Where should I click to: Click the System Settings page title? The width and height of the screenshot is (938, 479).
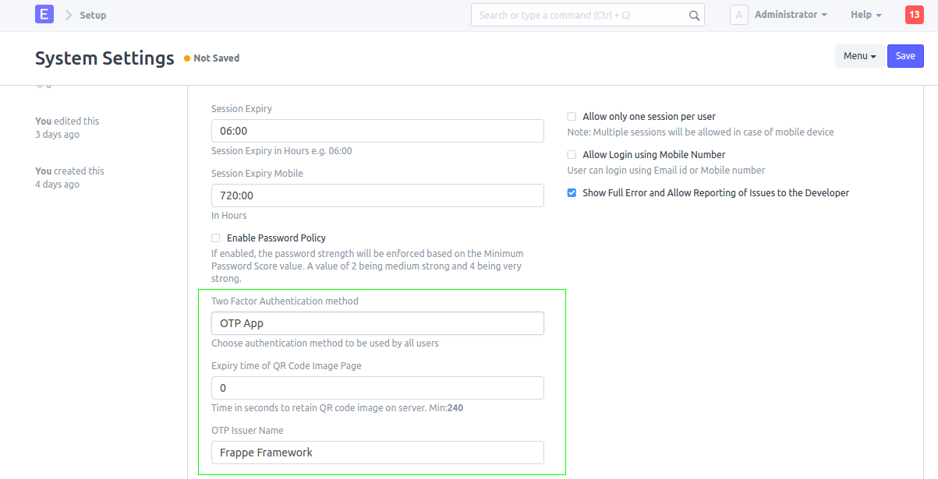[104, 58]
